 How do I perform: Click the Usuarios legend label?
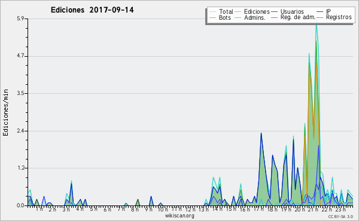[x=292, y=11]
